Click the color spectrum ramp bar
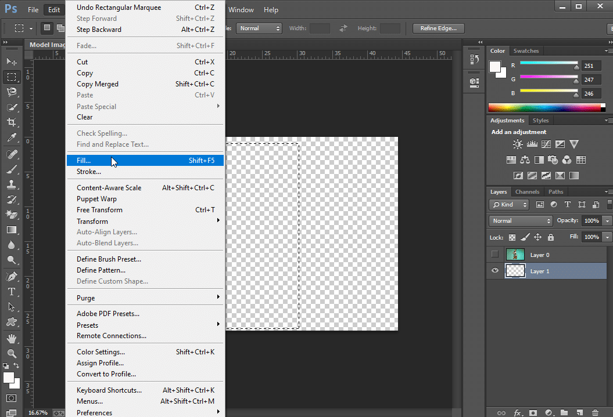 (544, 107)
